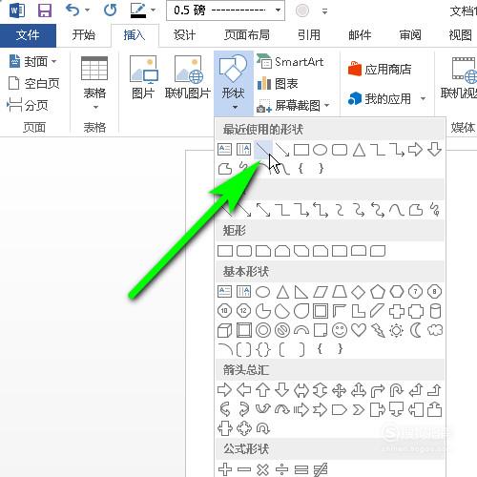The width and height of the screenshot is (477, 477).
Task: Click the pen outline color icon
Action: pos(138,10)
